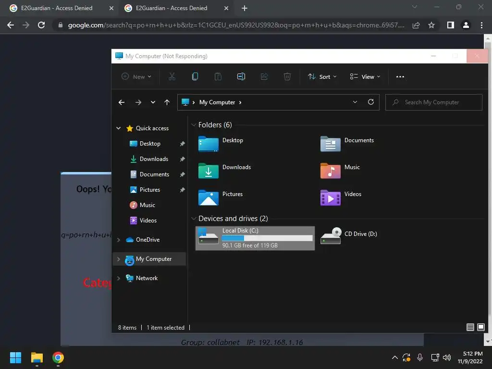Open the Downloads folder tile
The image size is (492, 369).
pyautogui.click(x=225, y=171)
